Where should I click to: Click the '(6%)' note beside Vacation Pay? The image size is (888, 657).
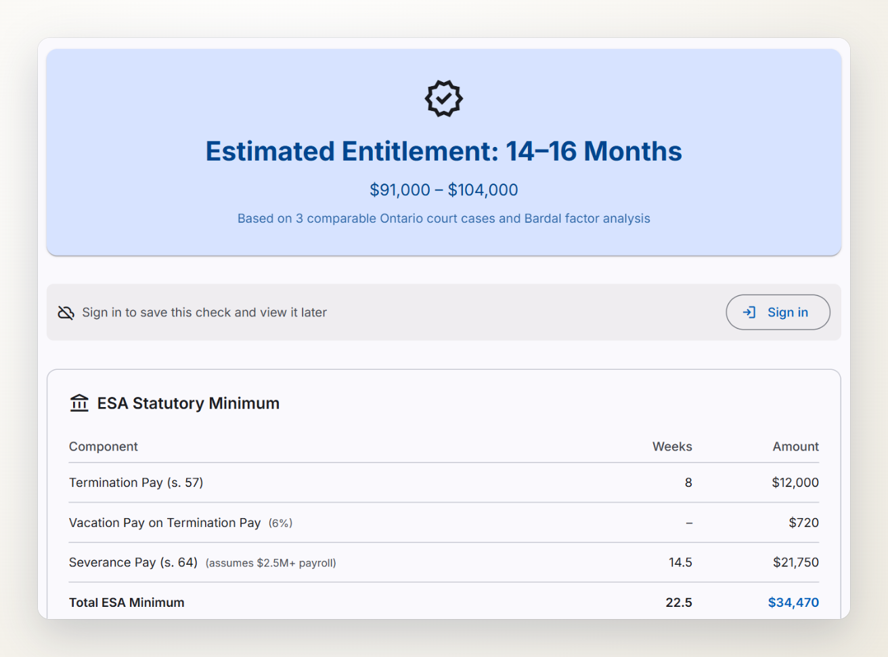(280, 523)
